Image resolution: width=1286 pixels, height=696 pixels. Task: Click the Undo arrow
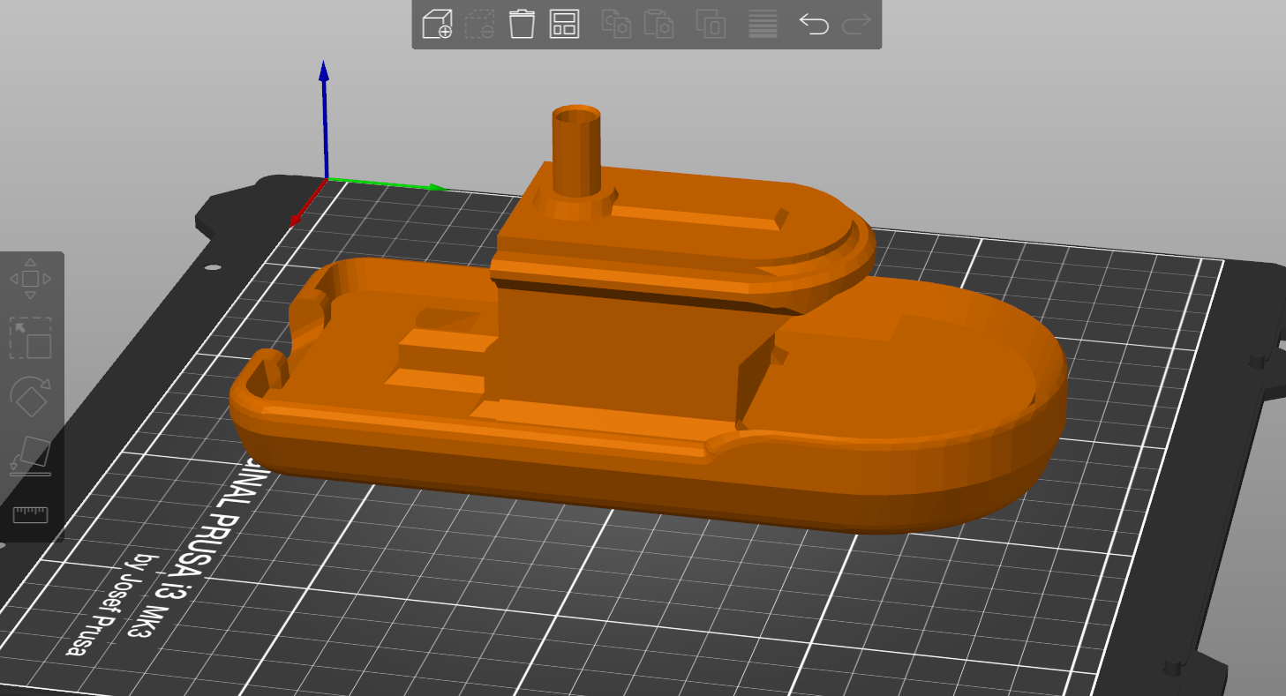coord(814,24)
